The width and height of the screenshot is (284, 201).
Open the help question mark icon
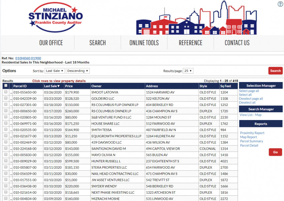(x=280, y=4)
